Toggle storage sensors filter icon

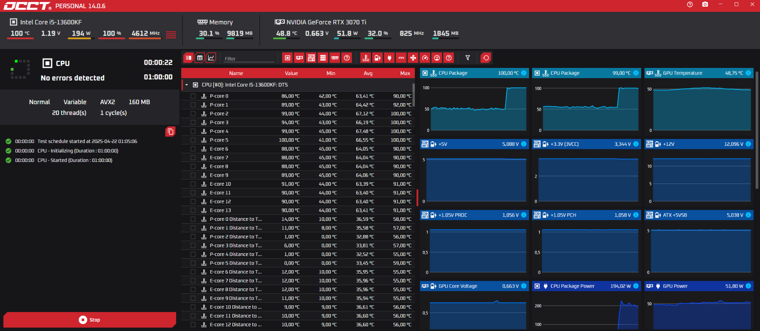tap(323, 58)
